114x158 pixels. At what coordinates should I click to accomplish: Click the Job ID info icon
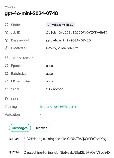click(x=7, y=33)
